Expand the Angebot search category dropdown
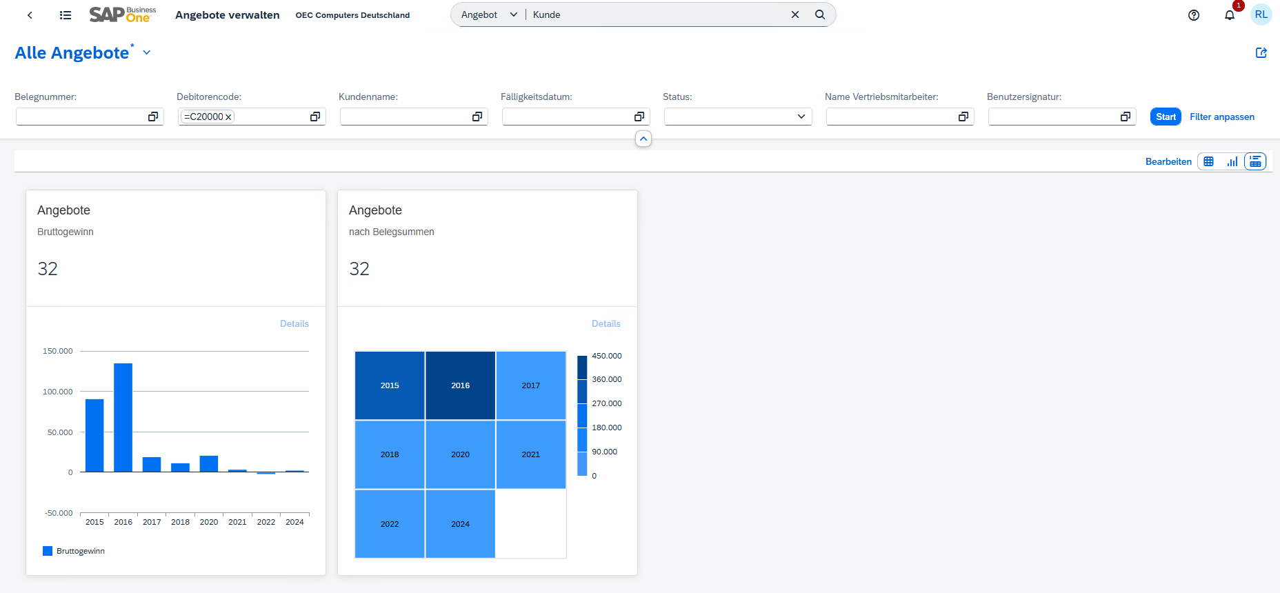Screen dimensions: 1280x593 coord(513,14)
